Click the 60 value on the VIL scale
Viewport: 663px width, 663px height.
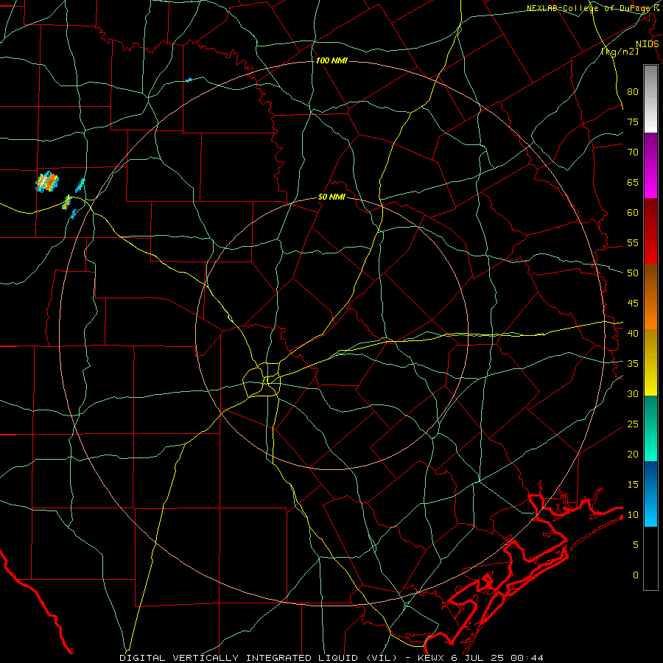633,213
